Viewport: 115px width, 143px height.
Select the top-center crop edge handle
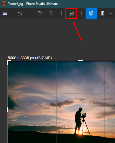click(x=81, y=61)
